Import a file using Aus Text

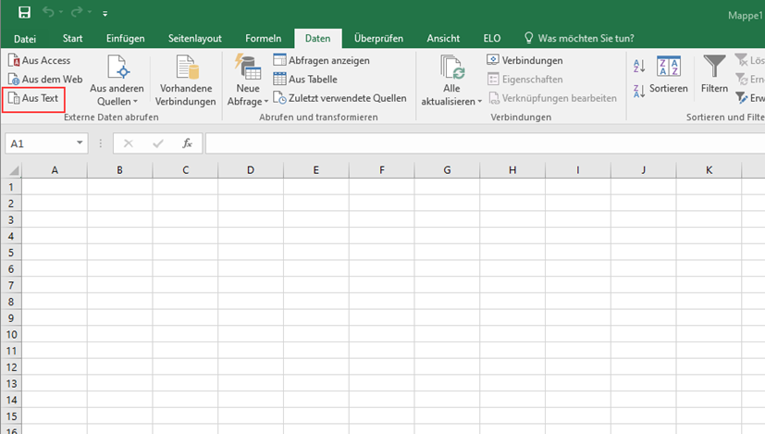point(34,98)
